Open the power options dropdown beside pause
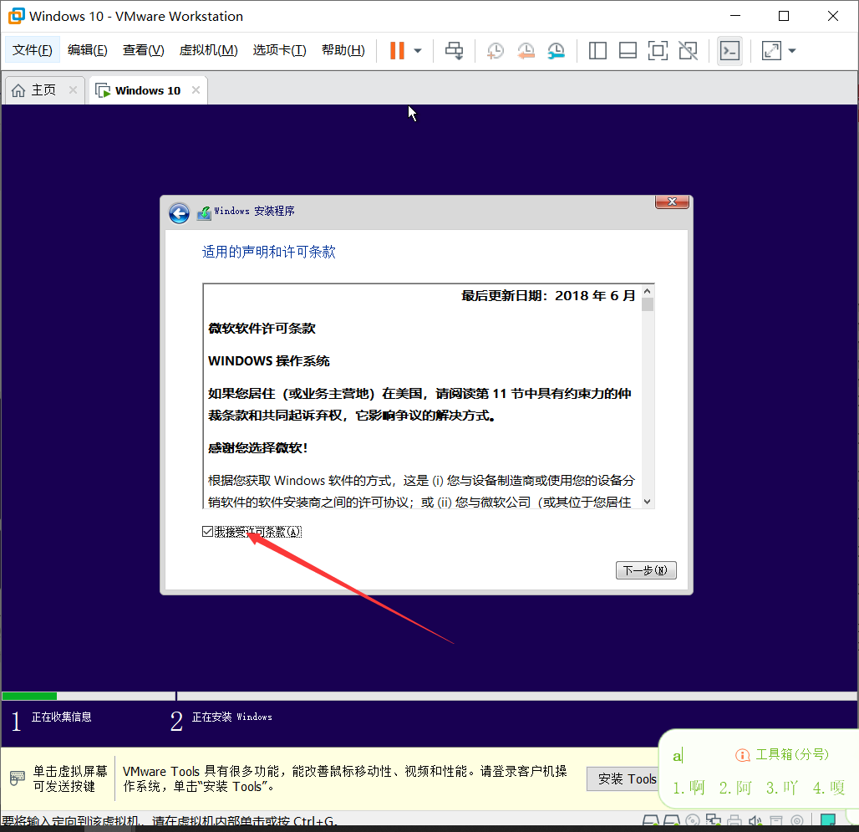 click(418, 51)
